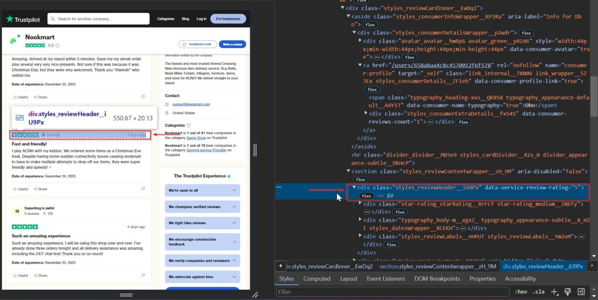Click the Elements panel vertical scrollbar thumb
Image resolution: width=598 pixels, height=300 pixels.
(x=594, y=96)
